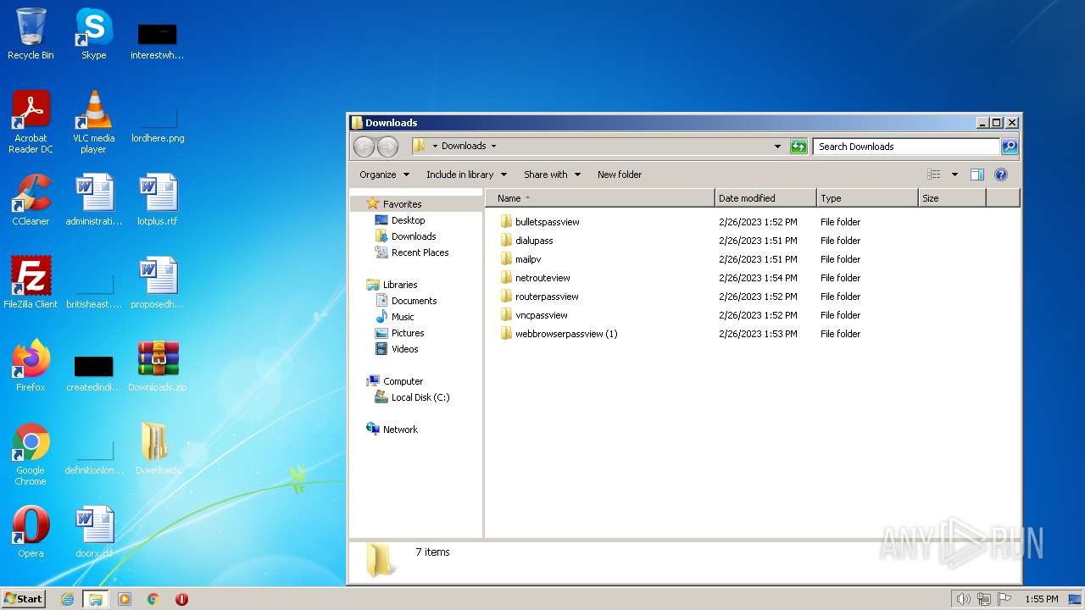Image resolution: width=1085 pixels, height=610 pixels.
Task: Click the Chrome taskbar icon
Action: point(153,599)
